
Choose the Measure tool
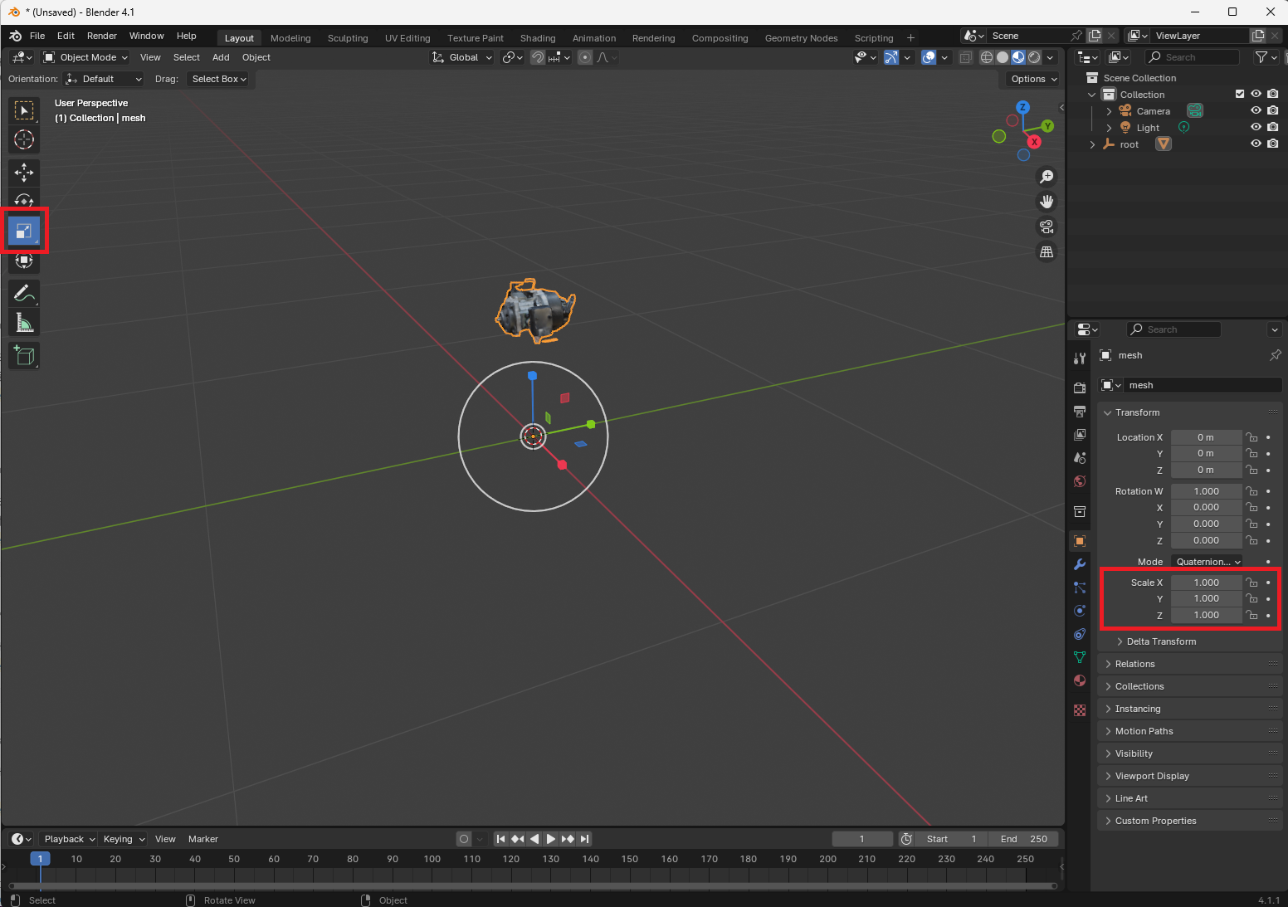24,324
